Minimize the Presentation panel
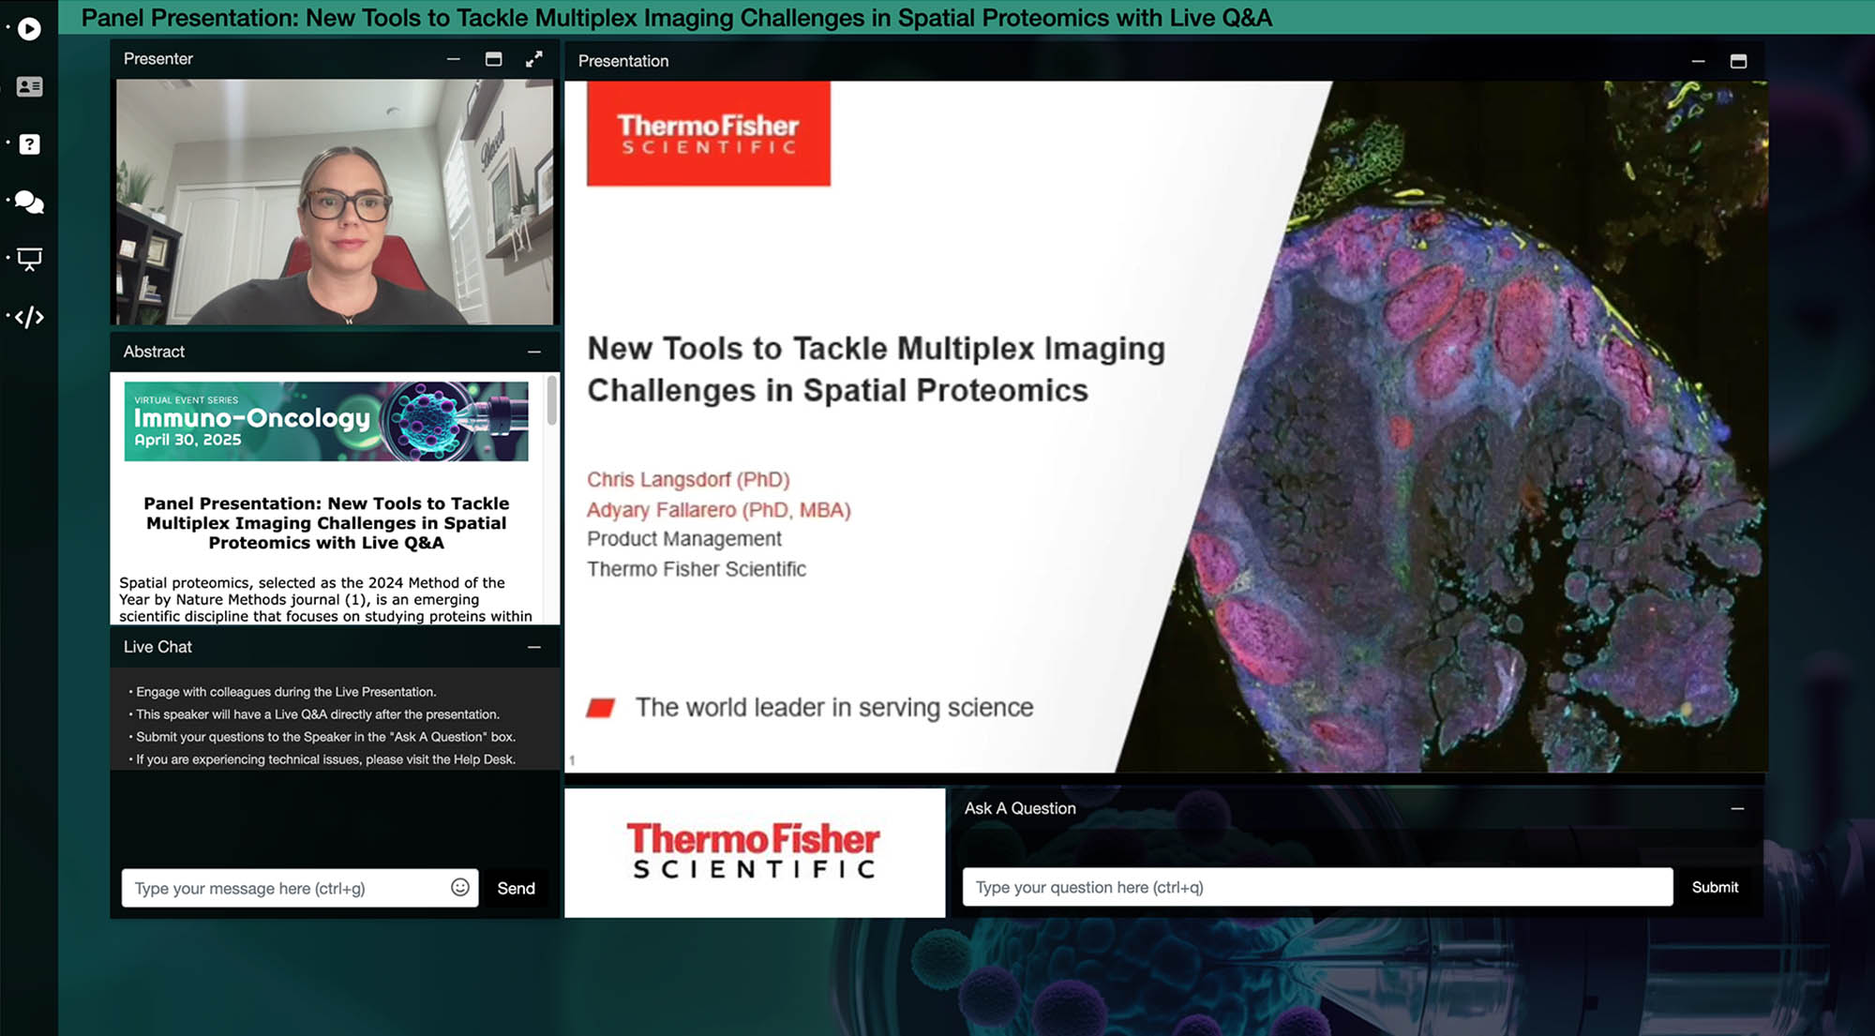The image size is (1875, 1036). [x=1698, y=61]
